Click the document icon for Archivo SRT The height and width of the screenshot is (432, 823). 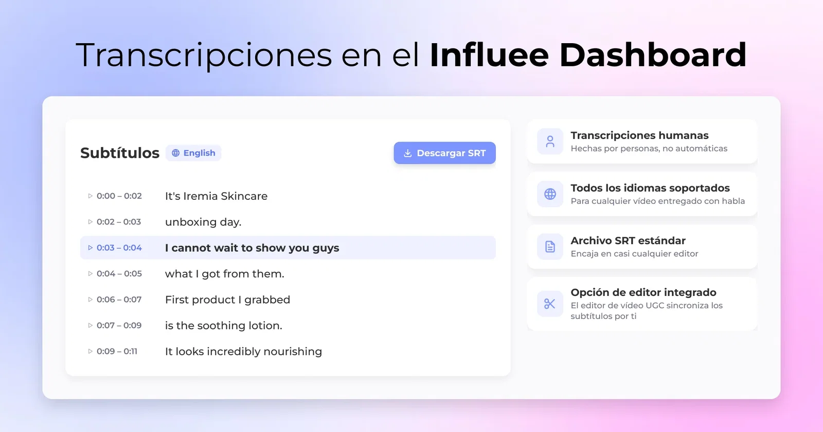pyautogui.click(x=550, y=247)
